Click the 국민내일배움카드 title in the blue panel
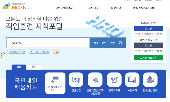 click(x=26, y=84)
